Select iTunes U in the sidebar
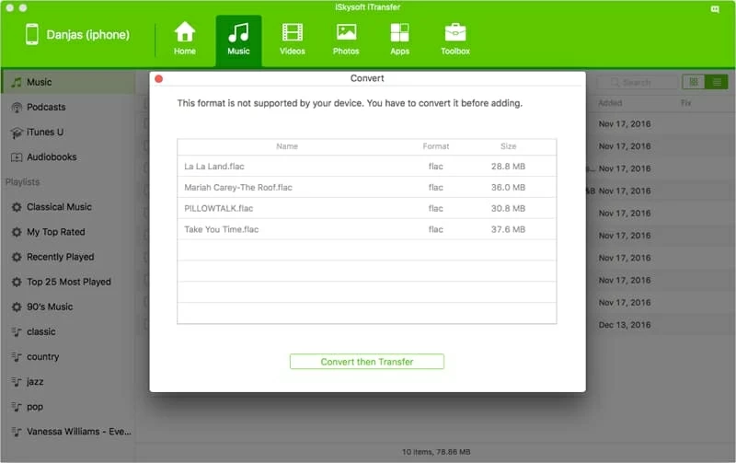This screenshot has width=736, height=463. (43, 133)
